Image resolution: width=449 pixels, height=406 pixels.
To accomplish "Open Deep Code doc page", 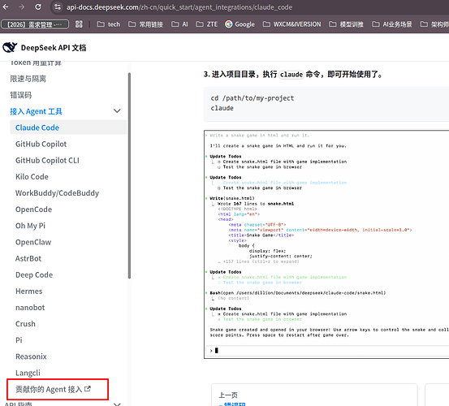I will [x=34, y=275].
